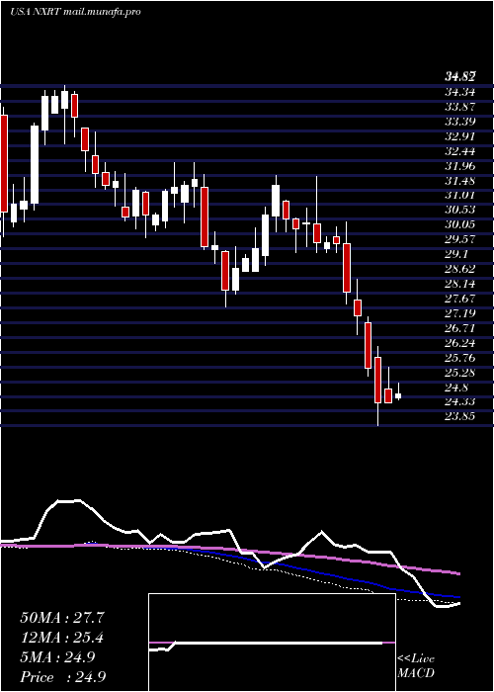Click the 34.34 price axis label
This screenshot has height=692, width=494.
pyautogui.click(x=459, y=92)
